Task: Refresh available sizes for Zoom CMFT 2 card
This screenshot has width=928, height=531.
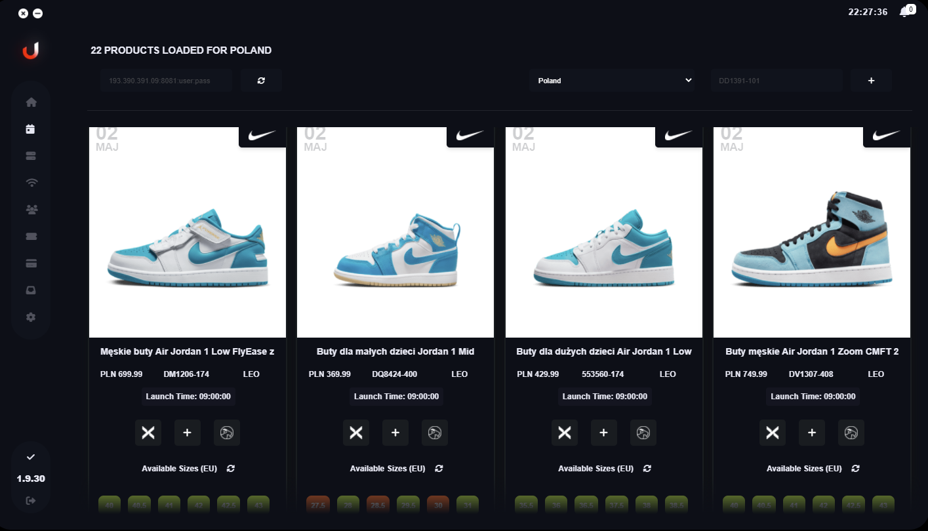Action: coord(856,469)
